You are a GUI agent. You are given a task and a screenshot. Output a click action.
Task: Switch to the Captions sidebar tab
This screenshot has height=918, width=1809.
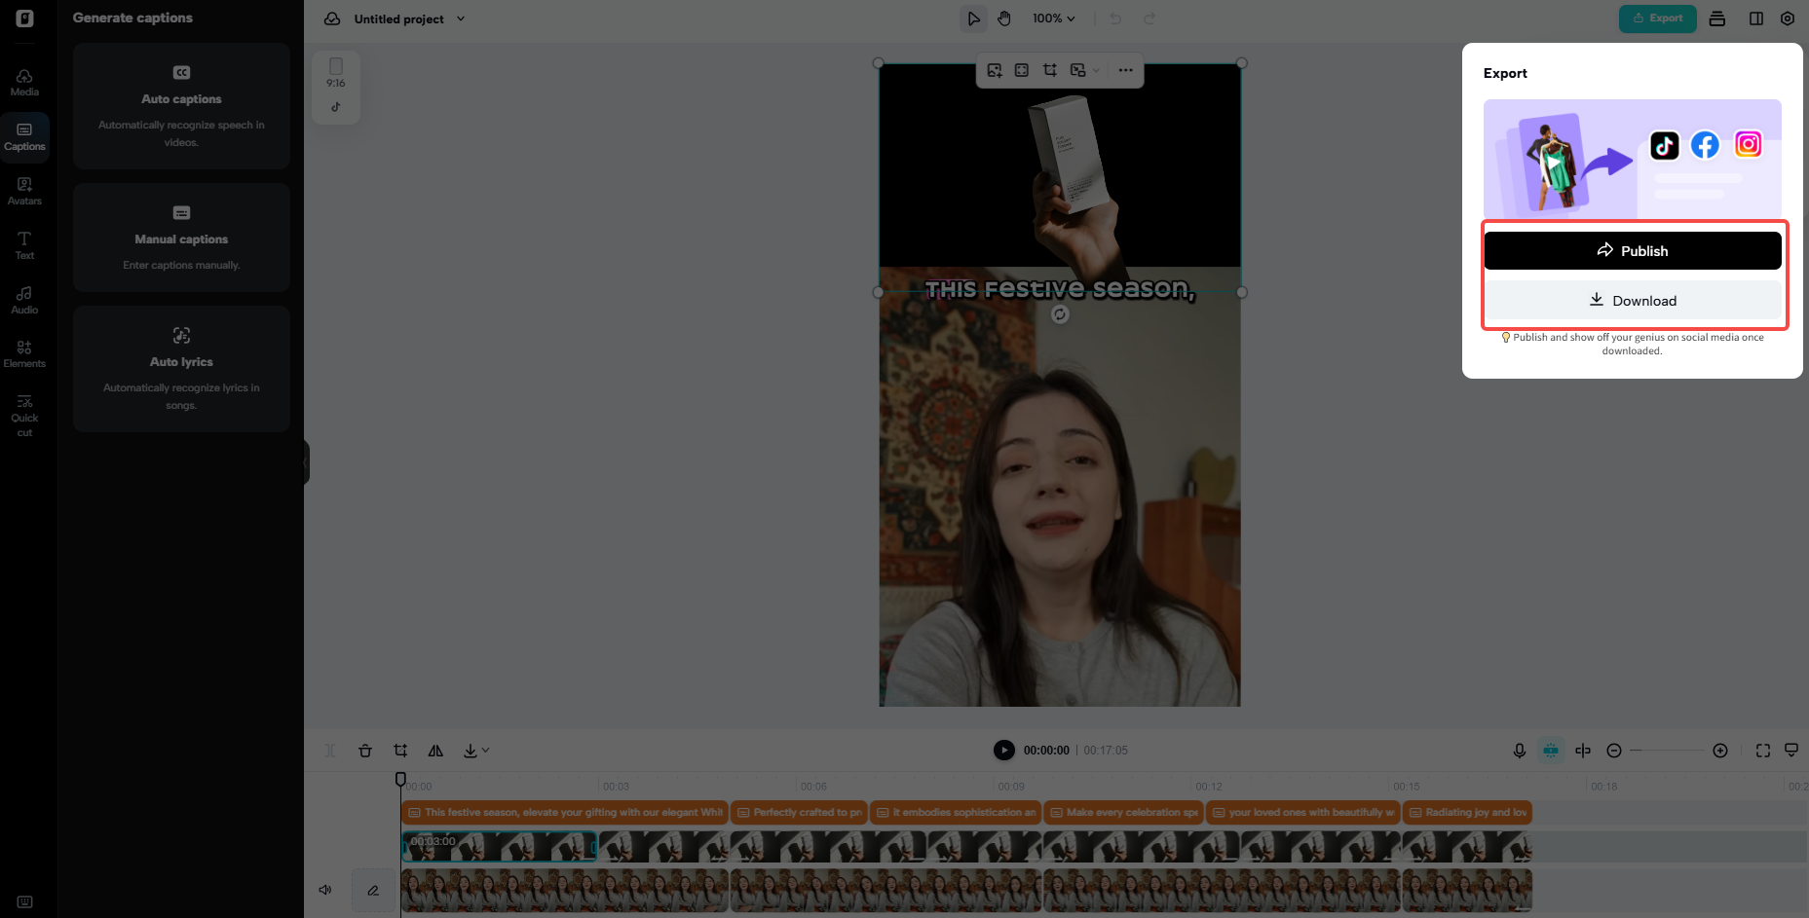(x=23, y=136)
